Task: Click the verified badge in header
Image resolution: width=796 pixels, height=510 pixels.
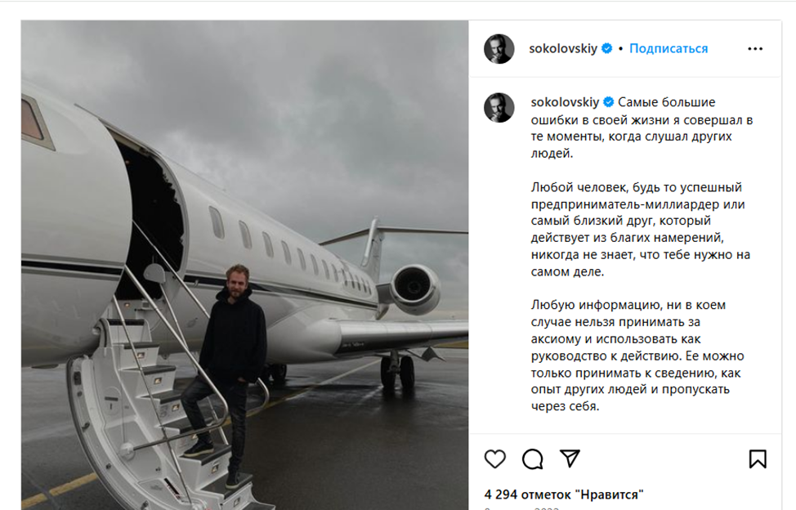Action: [607, 49]
